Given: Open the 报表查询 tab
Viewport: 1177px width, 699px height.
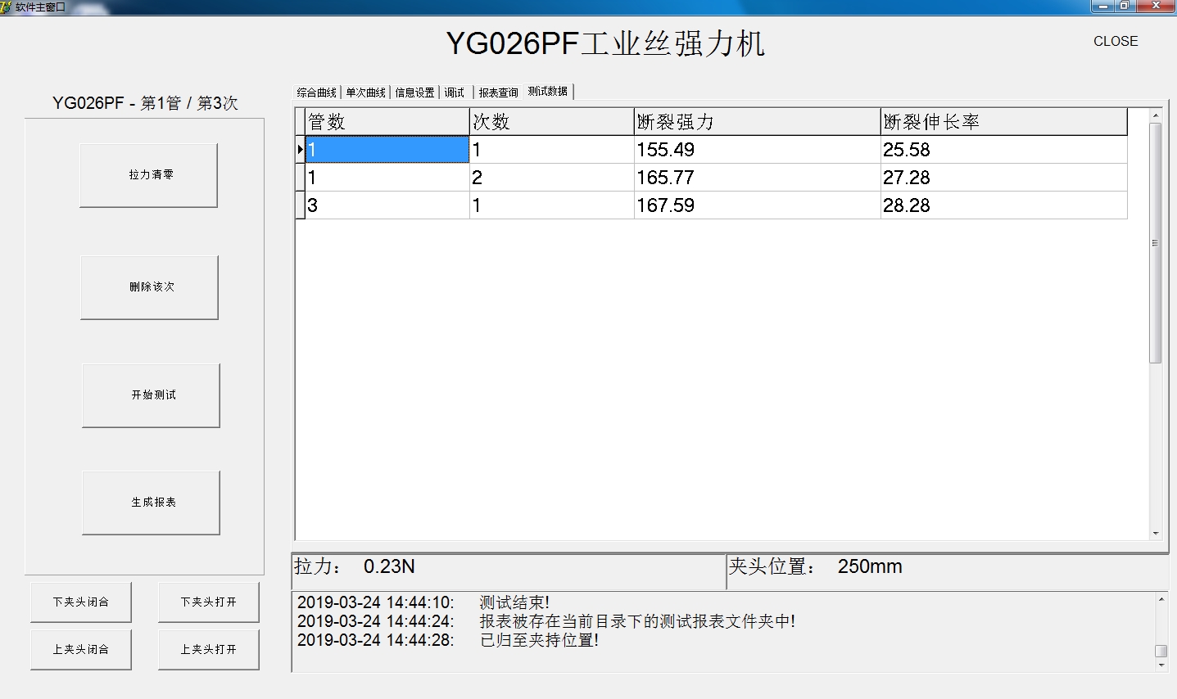Looking at the screenshot, I should tap(498, 92).
